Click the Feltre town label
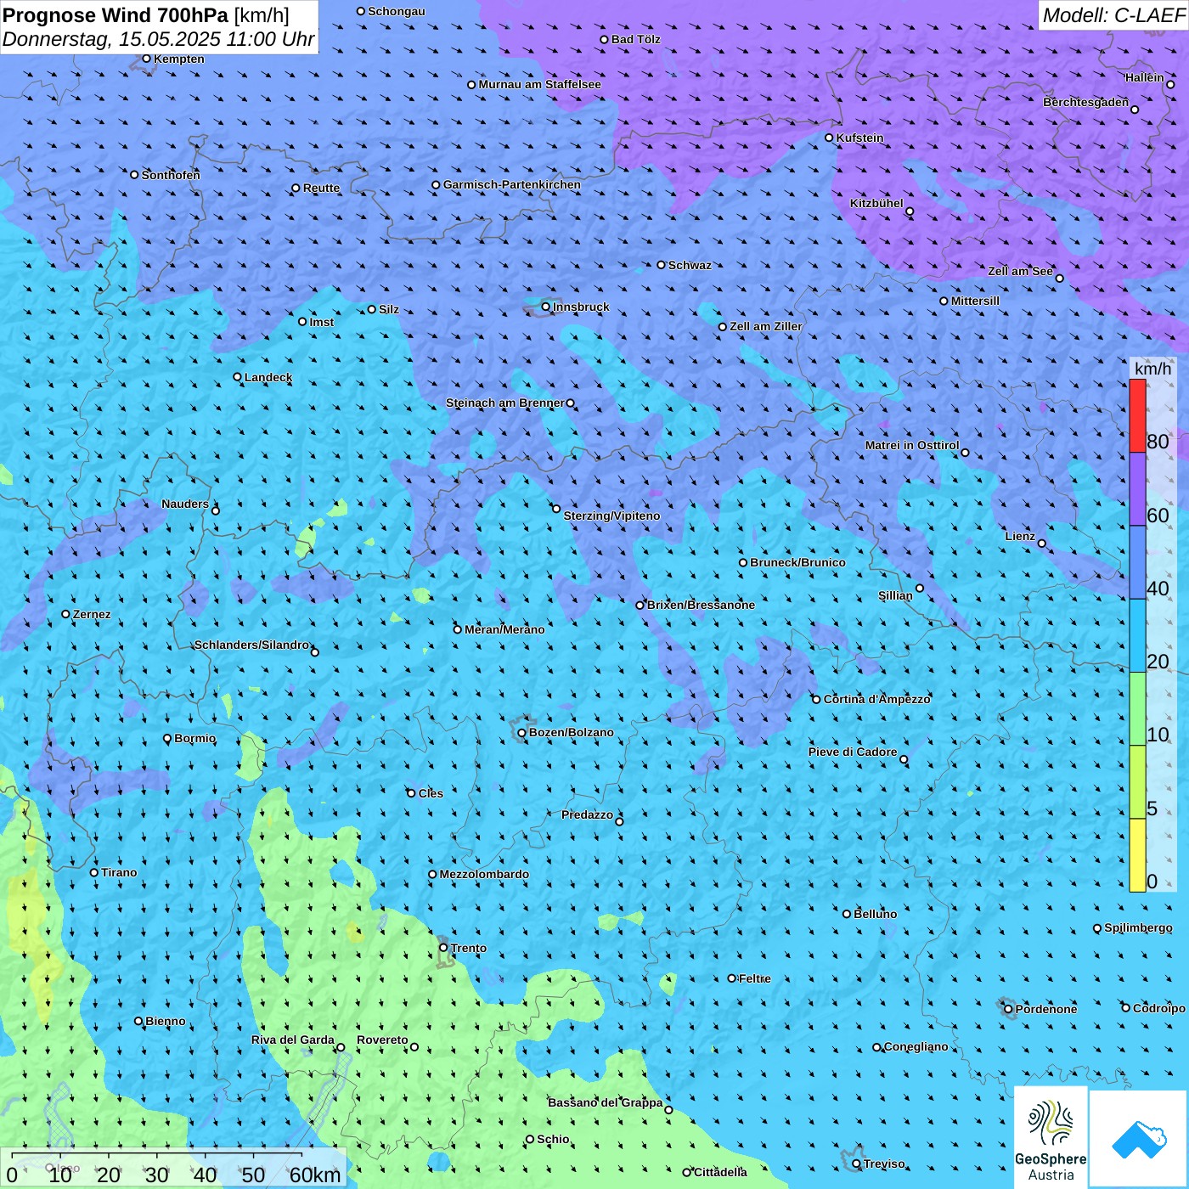Viewport: 1189px width, 1189px height. [754, 978]
